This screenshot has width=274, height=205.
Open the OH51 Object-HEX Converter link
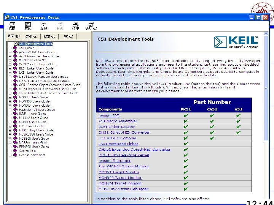pyautogui.click(x=124, y=132)
